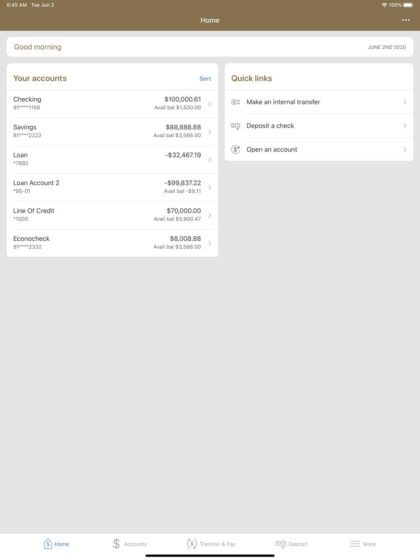The height and width of the screenshot is (560, 420).
Task: Select the Open an account link
Action: click(x=319, y=149)
